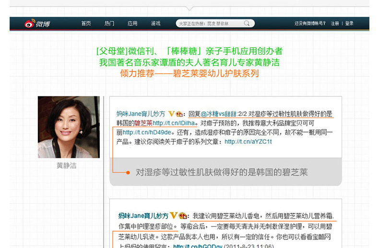Click the 黄静洁 portrait photo
Image resolution: width=379 pixels, height=248 pixels.
(x=69, y=127)
